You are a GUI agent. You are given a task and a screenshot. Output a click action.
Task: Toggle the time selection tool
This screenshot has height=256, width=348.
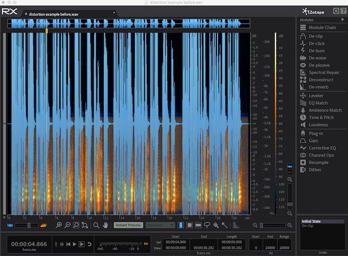tap(181, 225)
